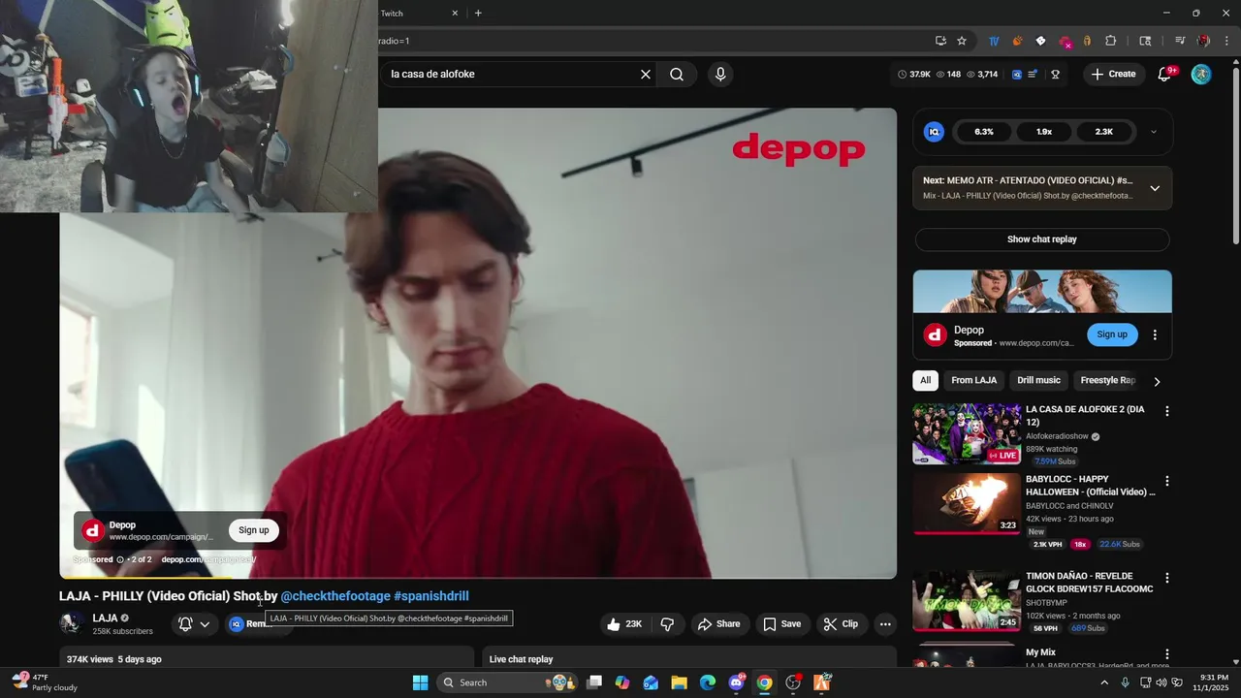1241x698 pixels.
Task: Open BABYLOCC HAPPY HALLOWEEN video thumbnail
Action: (x=967, y=503)
